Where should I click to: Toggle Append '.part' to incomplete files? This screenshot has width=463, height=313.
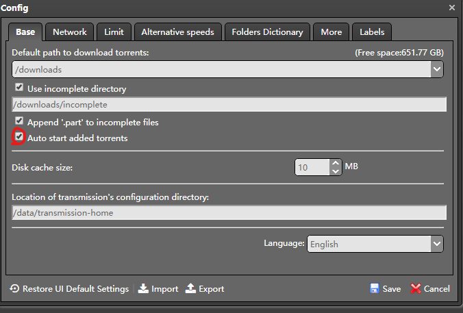coord(19,121)
